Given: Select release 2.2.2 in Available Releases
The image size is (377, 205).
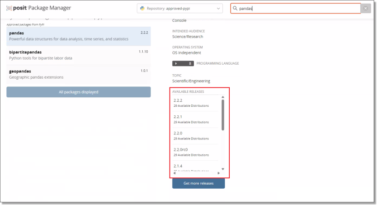Looking at the screenshot, I should pos(178,100).
